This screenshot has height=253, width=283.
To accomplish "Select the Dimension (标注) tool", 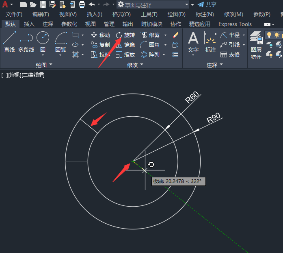I will coord(211,42).
